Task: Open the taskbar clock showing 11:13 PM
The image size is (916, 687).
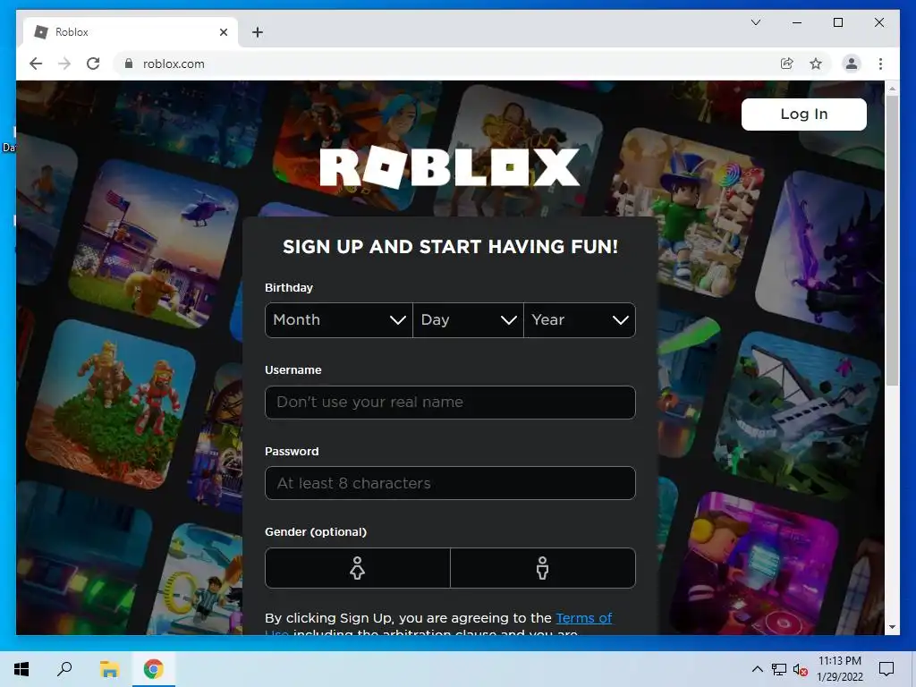Action: [839, 669]
